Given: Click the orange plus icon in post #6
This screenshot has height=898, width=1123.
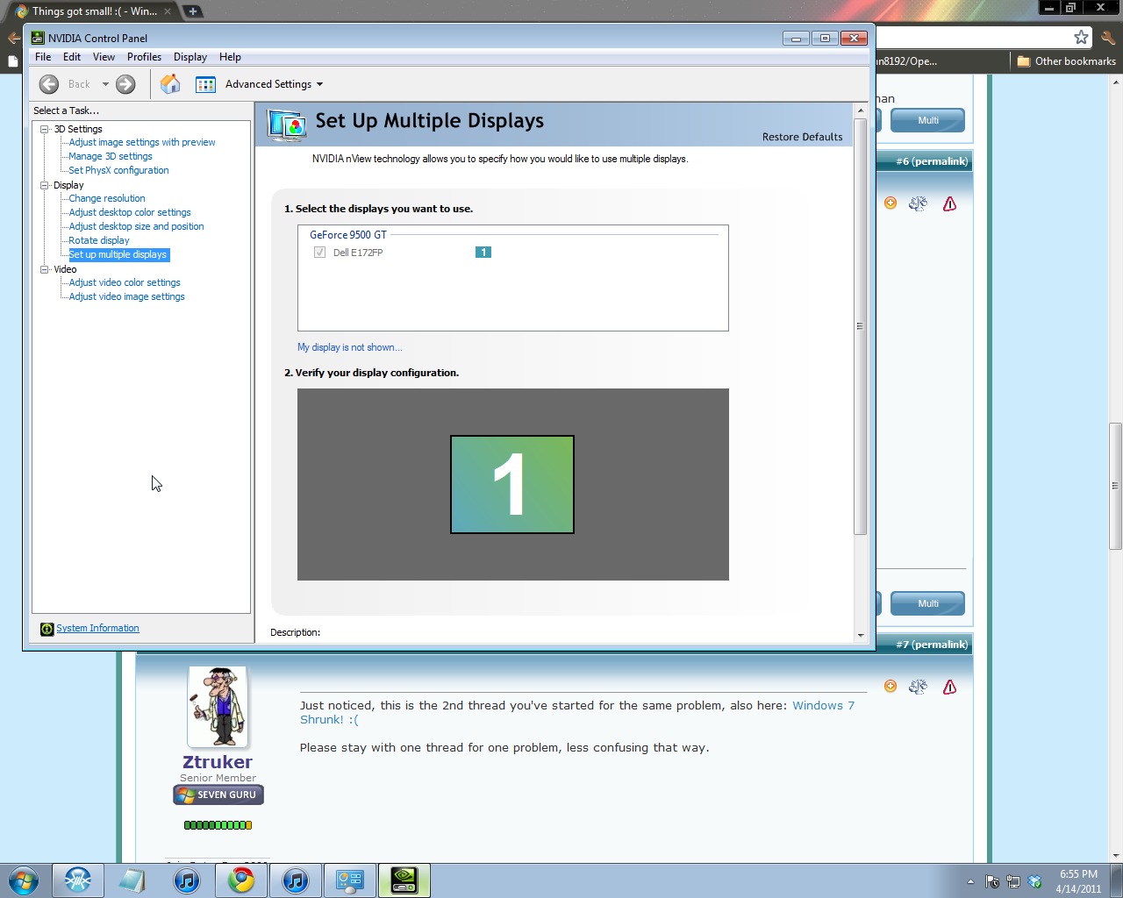Looking at the screenshot, I should [891, 203].
